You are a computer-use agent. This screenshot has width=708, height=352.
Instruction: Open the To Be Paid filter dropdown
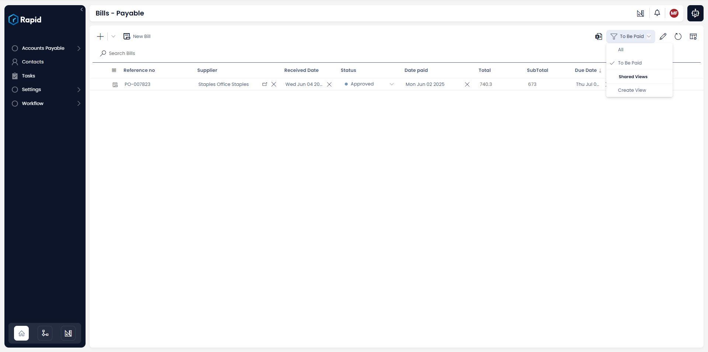(x=631, y=36)
